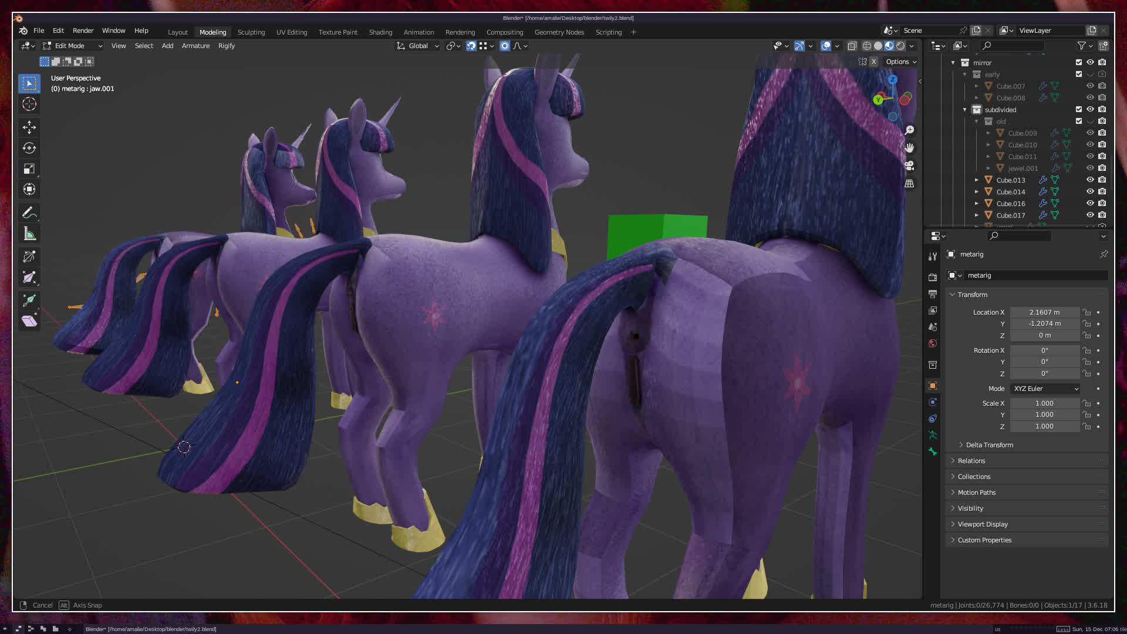This screenshot has width=1127, height=634.
Task: Open the rotation Mode XYZ Euler dropdown
Action: (x=1045, y=389)
